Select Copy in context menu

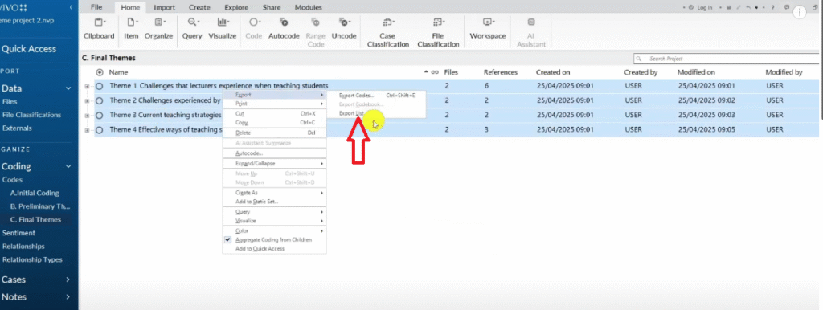274,122
